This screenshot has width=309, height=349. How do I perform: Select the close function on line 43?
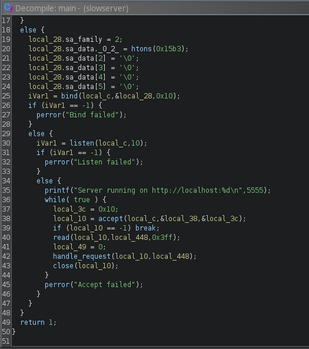coord(63,266)
